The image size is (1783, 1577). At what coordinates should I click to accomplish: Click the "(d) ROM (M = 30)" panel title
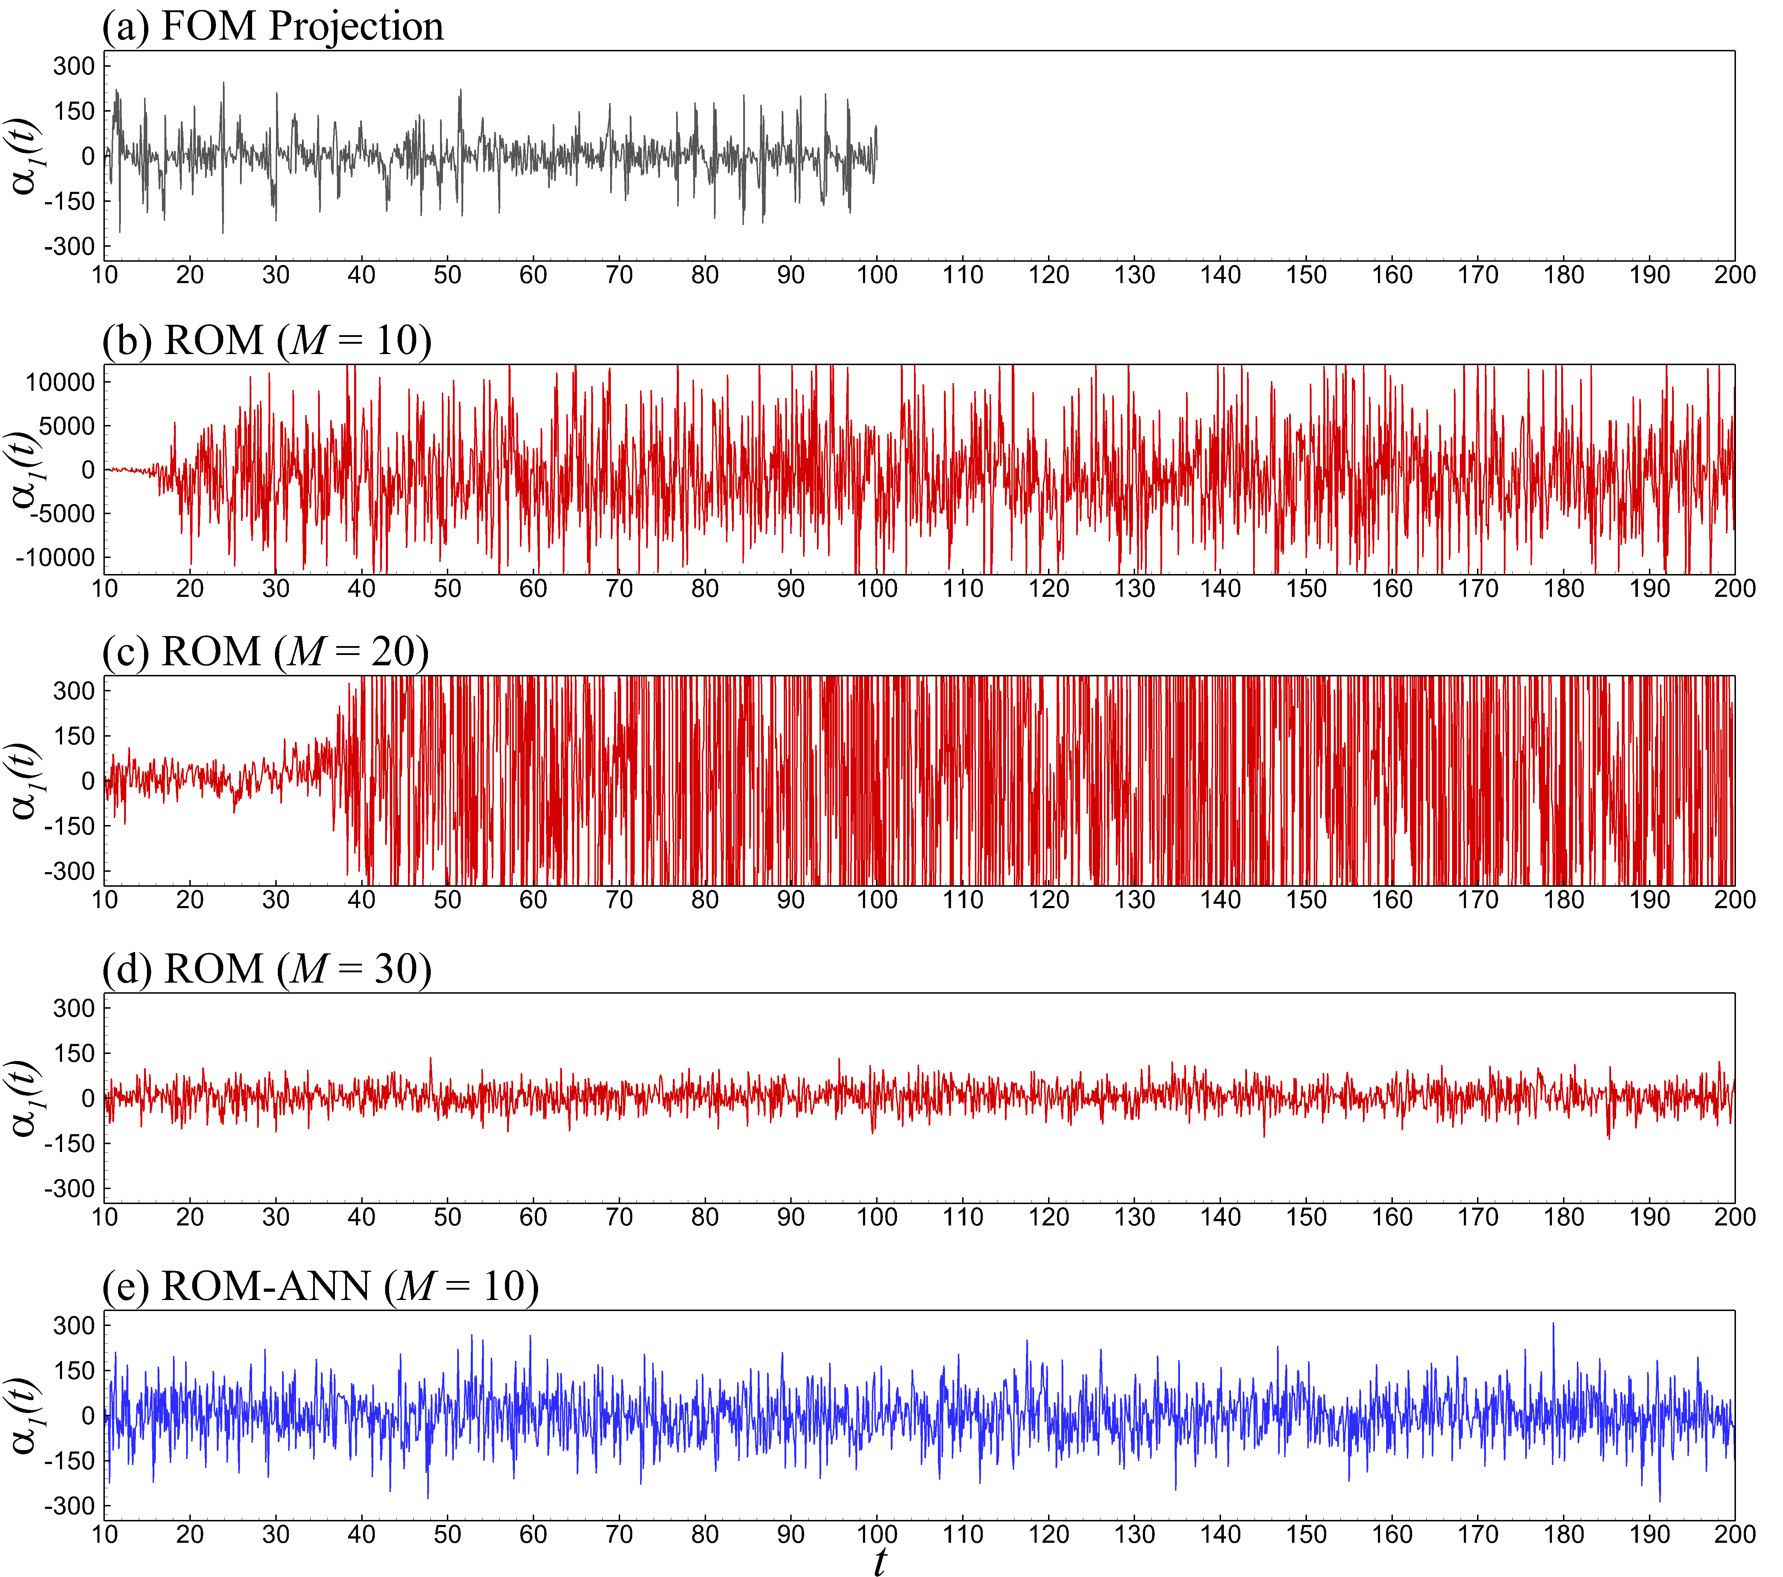[x=267, y=969]
